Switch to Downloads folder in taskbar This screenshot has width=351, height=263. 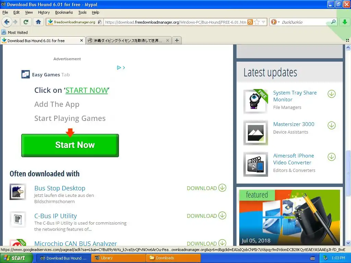tap(173, 258)
